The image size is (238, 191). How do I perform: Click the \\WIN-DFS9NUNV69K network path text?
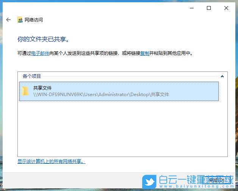click(x=101, y=95)
